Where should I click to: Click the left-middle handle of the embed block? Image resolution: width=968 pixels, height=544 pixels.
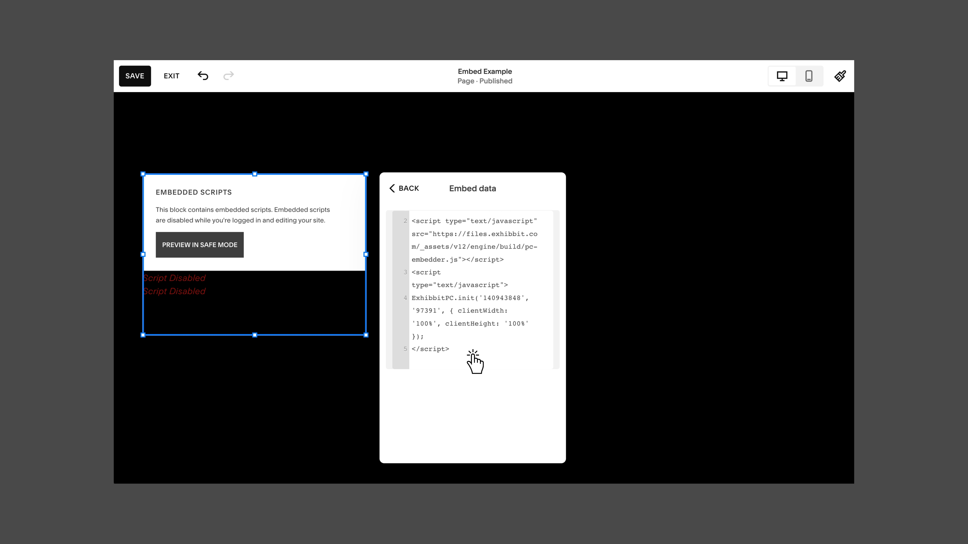coord(143,254)
